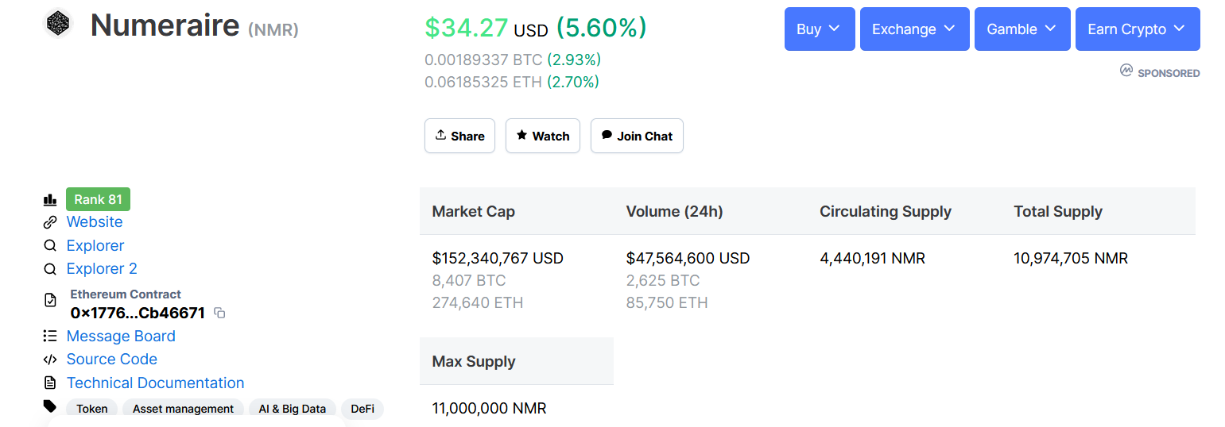Click the code icon beside Source Code
Viewport: 1225px width, 427px height.
[x=50, y=360]
